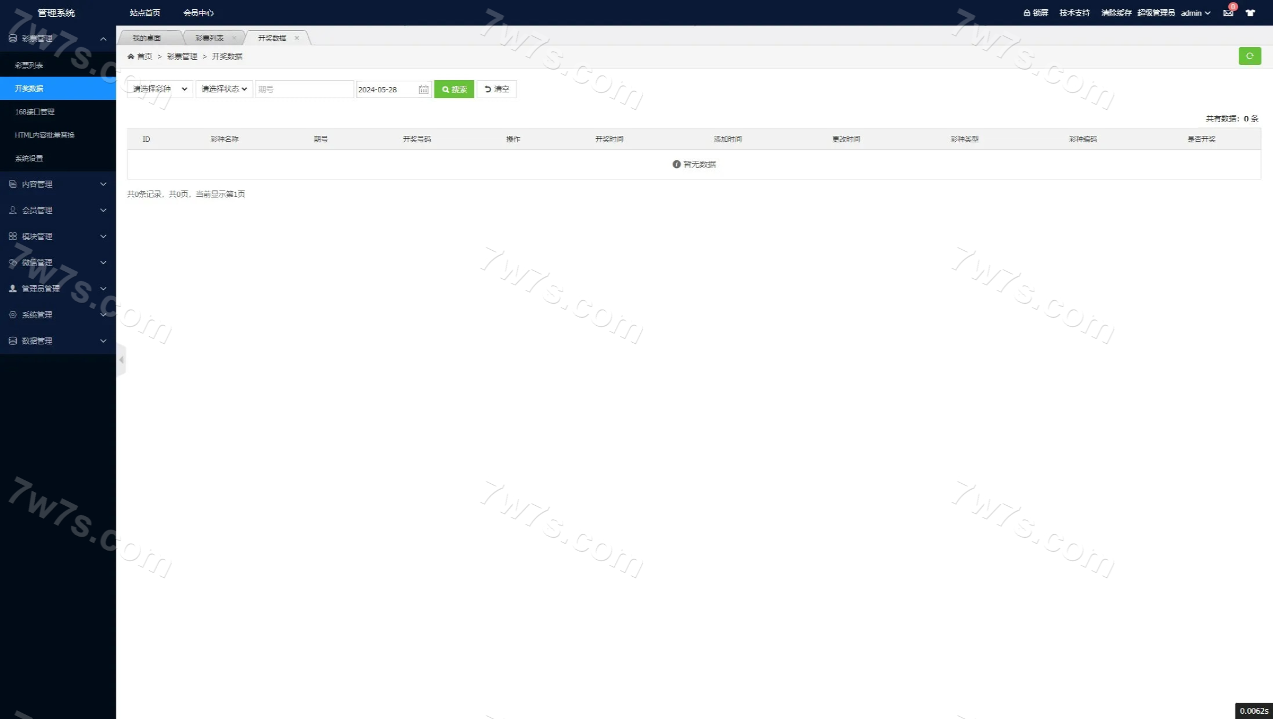Viewport: 1273px width, 719px height.
Task: Open 168接口管理 in sidebar
Action: click(x=35, y=112)
